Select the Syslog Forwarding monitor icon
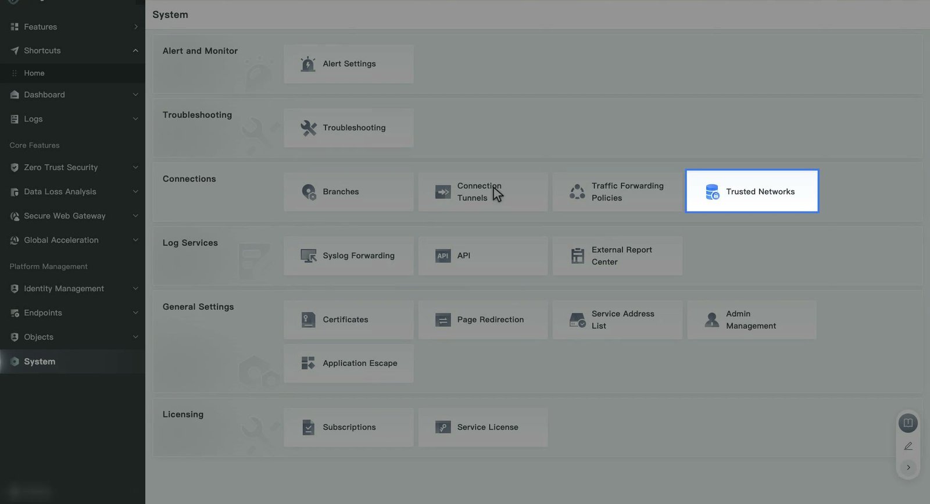This screenshot has width=930, height=504. coord(308,256)
